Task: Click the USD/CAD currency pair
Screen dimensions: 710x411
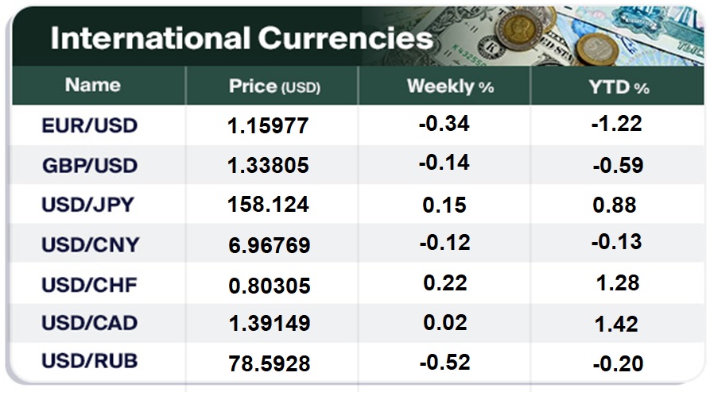Action: tap(89, 323)
